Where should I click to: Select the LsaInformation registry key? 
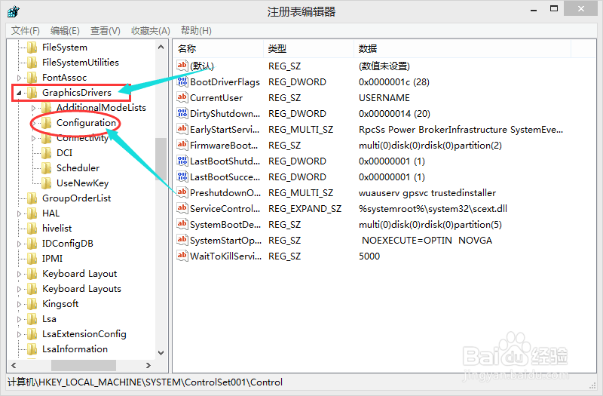(x=75, y=349)
